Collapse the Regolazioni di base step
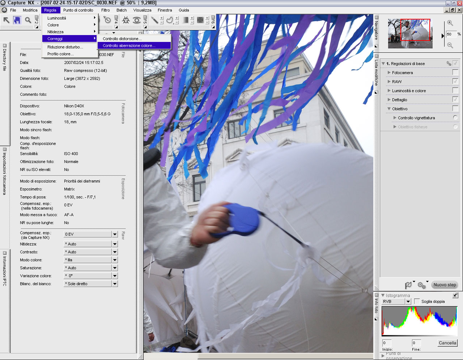463x360 pixels. [383, 64]
